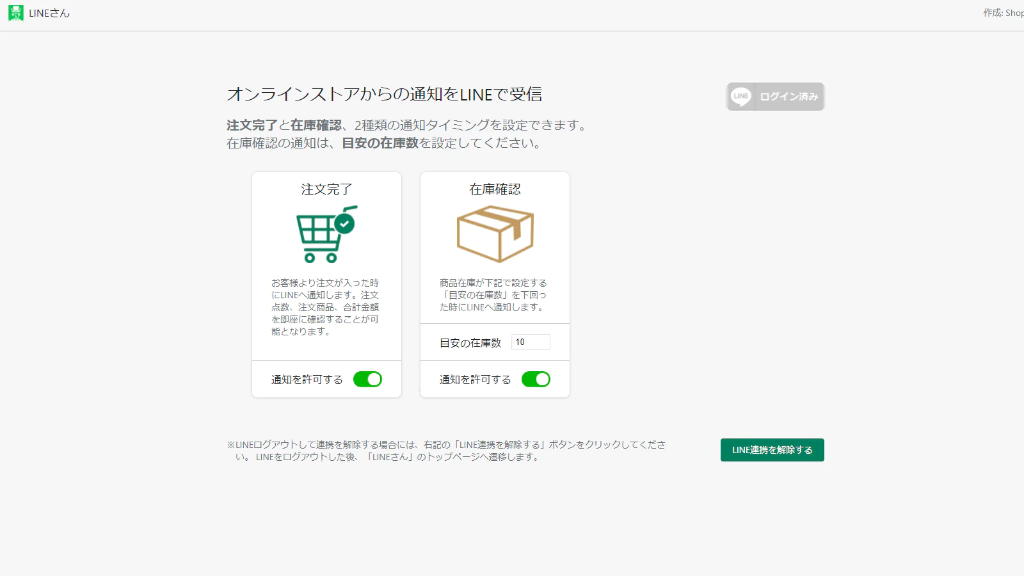The image size is (1024, 576).
Task: Click 通知を許可する label in 在庫確認 card
Action: [476, 380]
